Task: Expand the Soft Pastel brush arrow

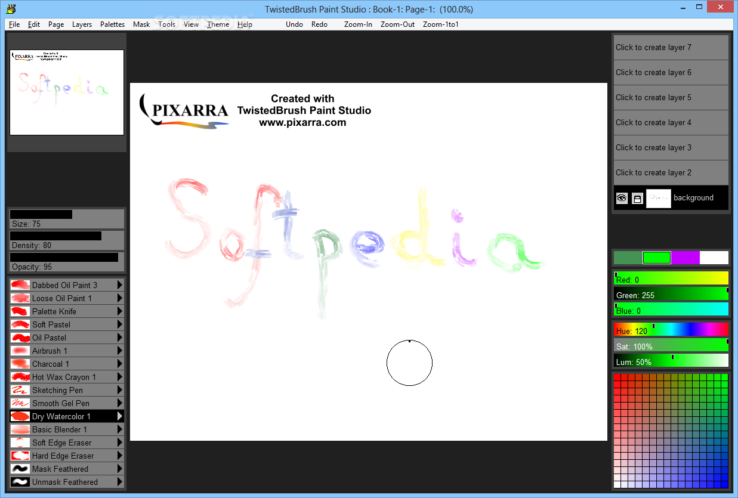Action: point(120,324)
